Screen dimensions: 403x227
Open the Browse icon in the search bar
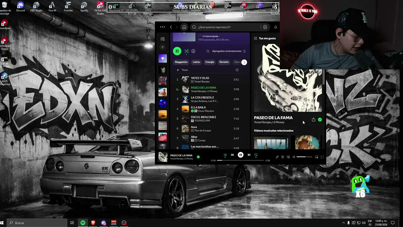coord(265,27)
